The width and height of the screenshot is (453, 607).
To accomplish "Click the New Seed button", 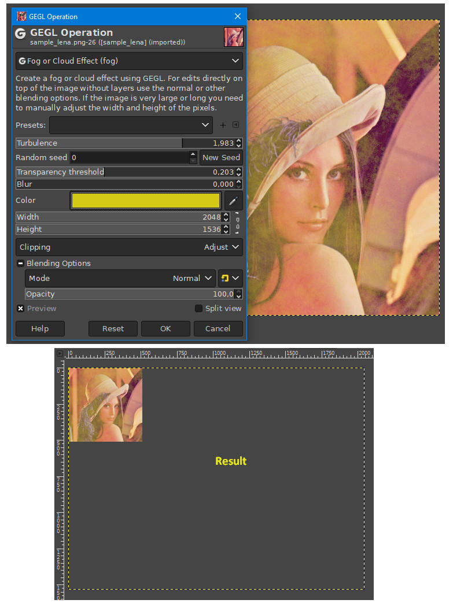I will [x=221, y=158].
